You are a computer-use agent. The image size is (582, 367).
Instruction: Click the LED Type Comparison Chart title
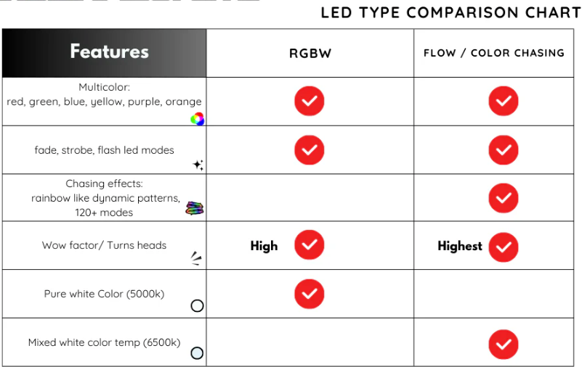[x=450, y=13]
